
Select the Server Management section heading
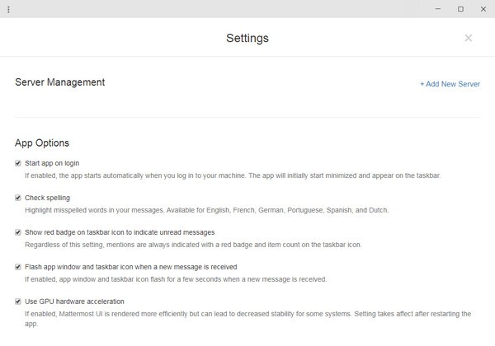click(x=60, y=82)
